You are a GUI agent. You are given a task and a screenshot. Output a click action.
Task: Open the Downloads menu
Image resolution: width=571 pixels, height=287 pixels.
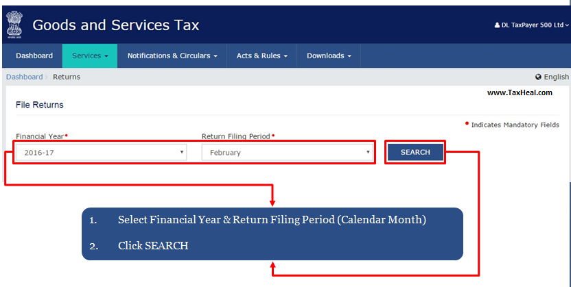(x=329, y=55)
